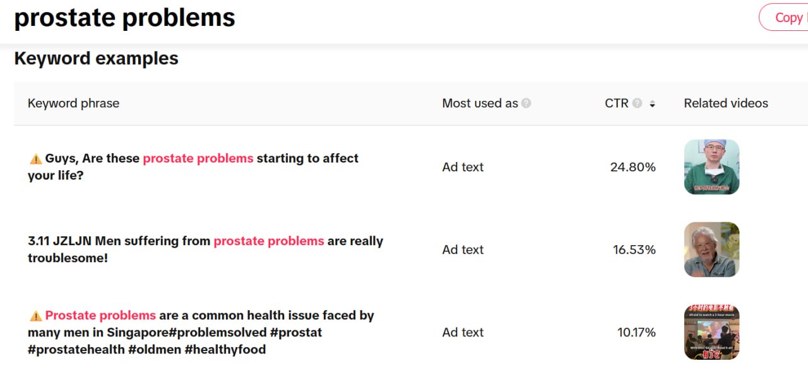
Task: Click highlighted 'prostate problems' in first row
Action: (x=198, y=158)
